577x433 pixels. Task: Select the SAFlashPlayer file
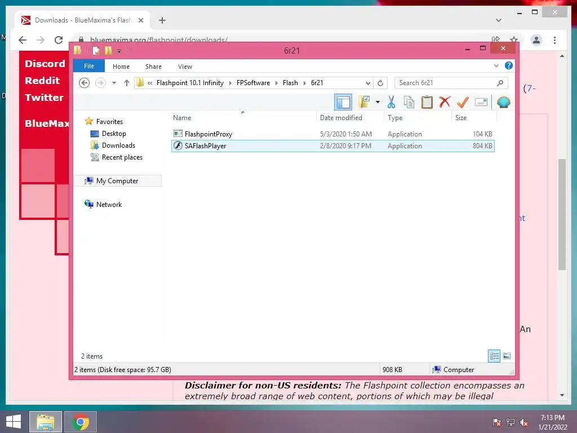click(x=332, y=146)
